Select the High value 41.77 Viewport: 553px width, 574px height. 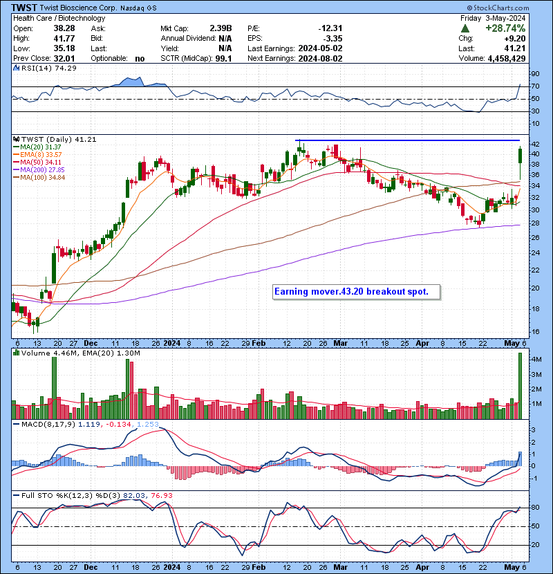click(64, 39)
